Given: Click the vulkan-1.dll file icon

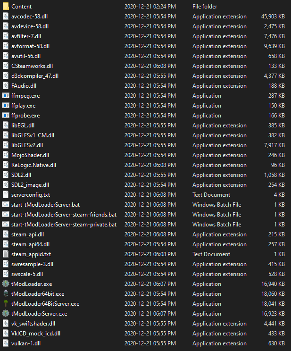Looking at the screenshot, I should coord(6,343).
